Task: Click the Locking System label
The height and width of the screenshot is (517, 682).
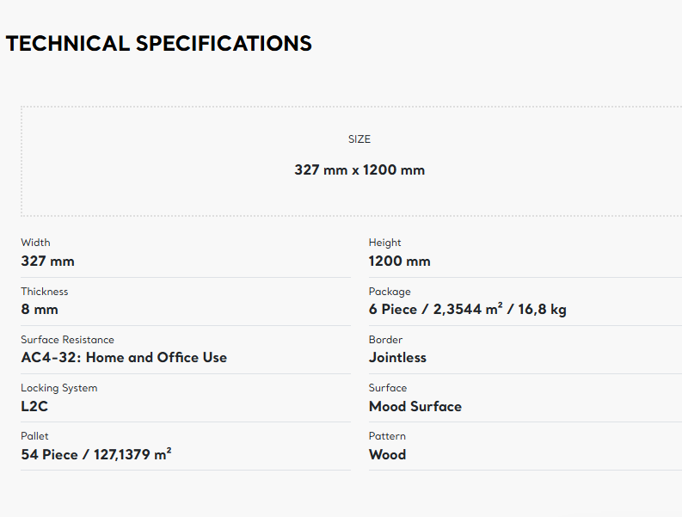Action: (58, 388)
